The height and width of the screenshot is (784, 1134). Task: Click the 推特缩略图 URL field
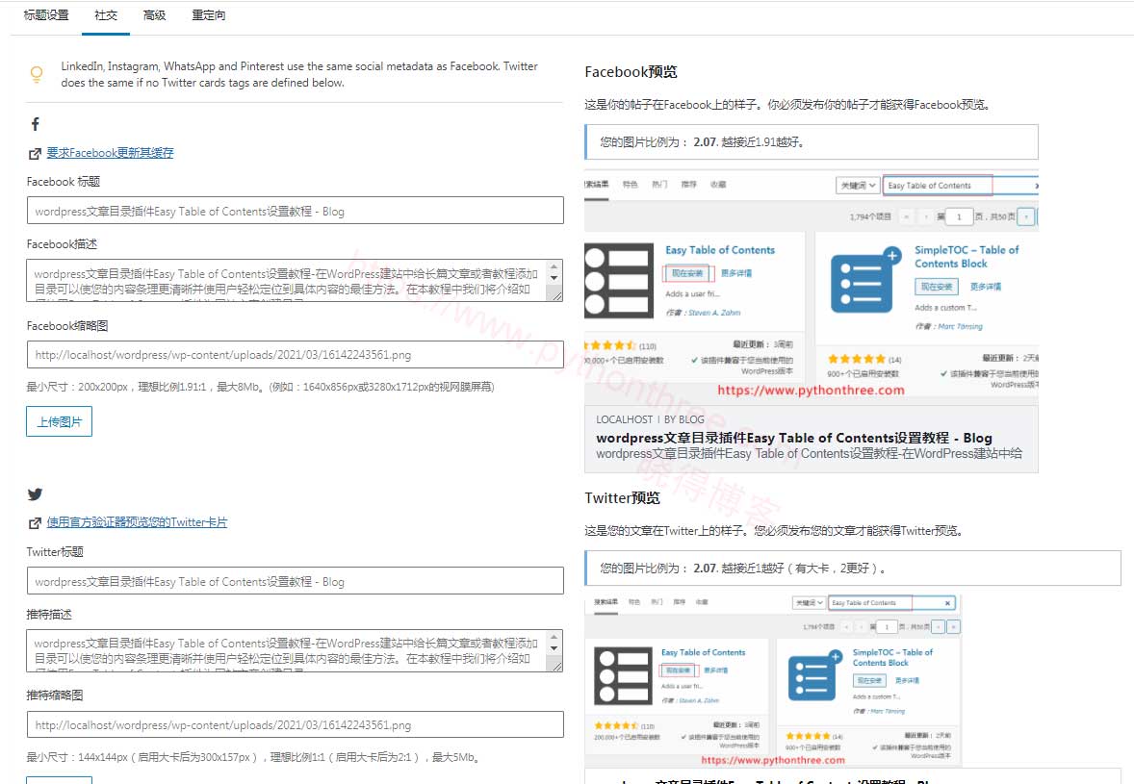point(296,724)
